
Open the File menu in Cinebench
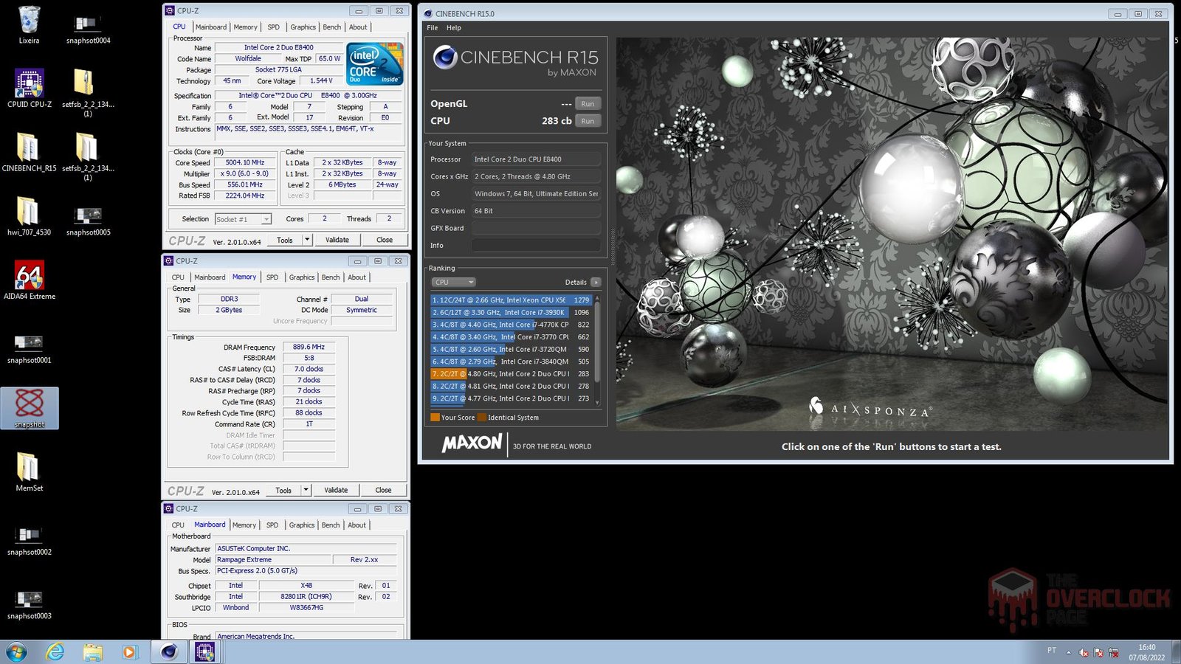[x=433, y=28]
